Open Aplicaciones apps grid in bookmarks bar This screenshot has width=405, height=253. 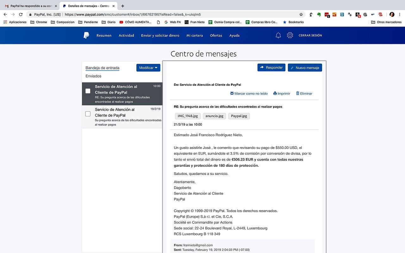pyautogui.click(x=15, y=22)
